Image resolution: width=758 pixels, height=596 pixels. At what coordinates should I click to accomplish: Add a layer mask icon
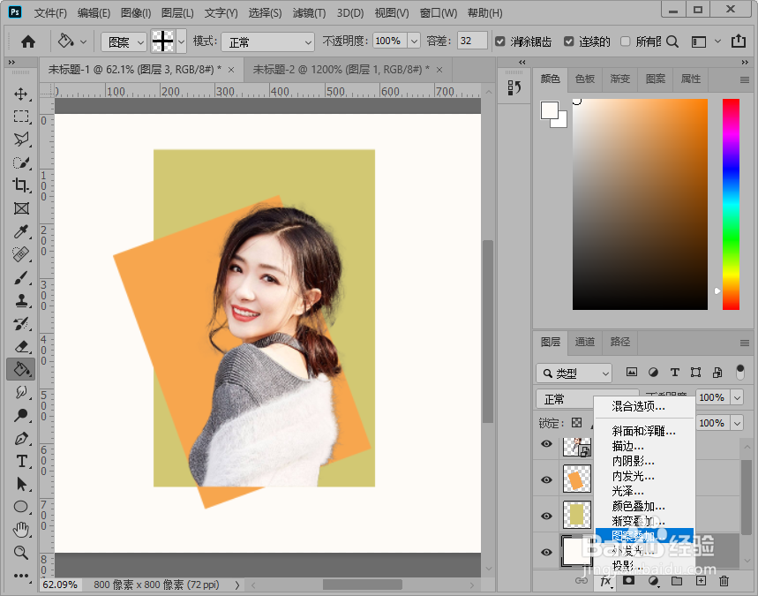(x=628, y=580)
